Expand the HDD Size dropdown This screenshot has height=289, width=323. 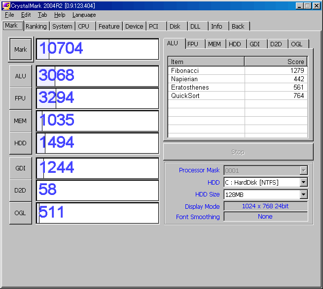[x=304, y=194]
